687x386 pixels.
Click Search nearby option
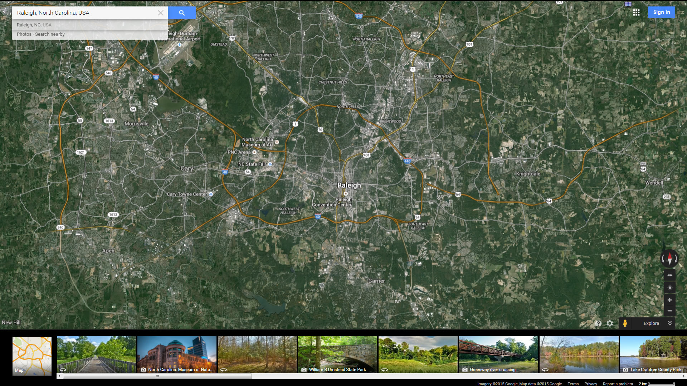50,34
